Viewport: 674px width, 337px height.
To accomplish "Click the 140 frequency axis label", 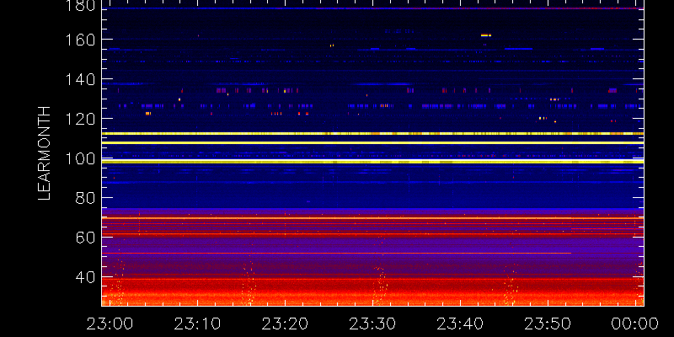I will 79,79.
